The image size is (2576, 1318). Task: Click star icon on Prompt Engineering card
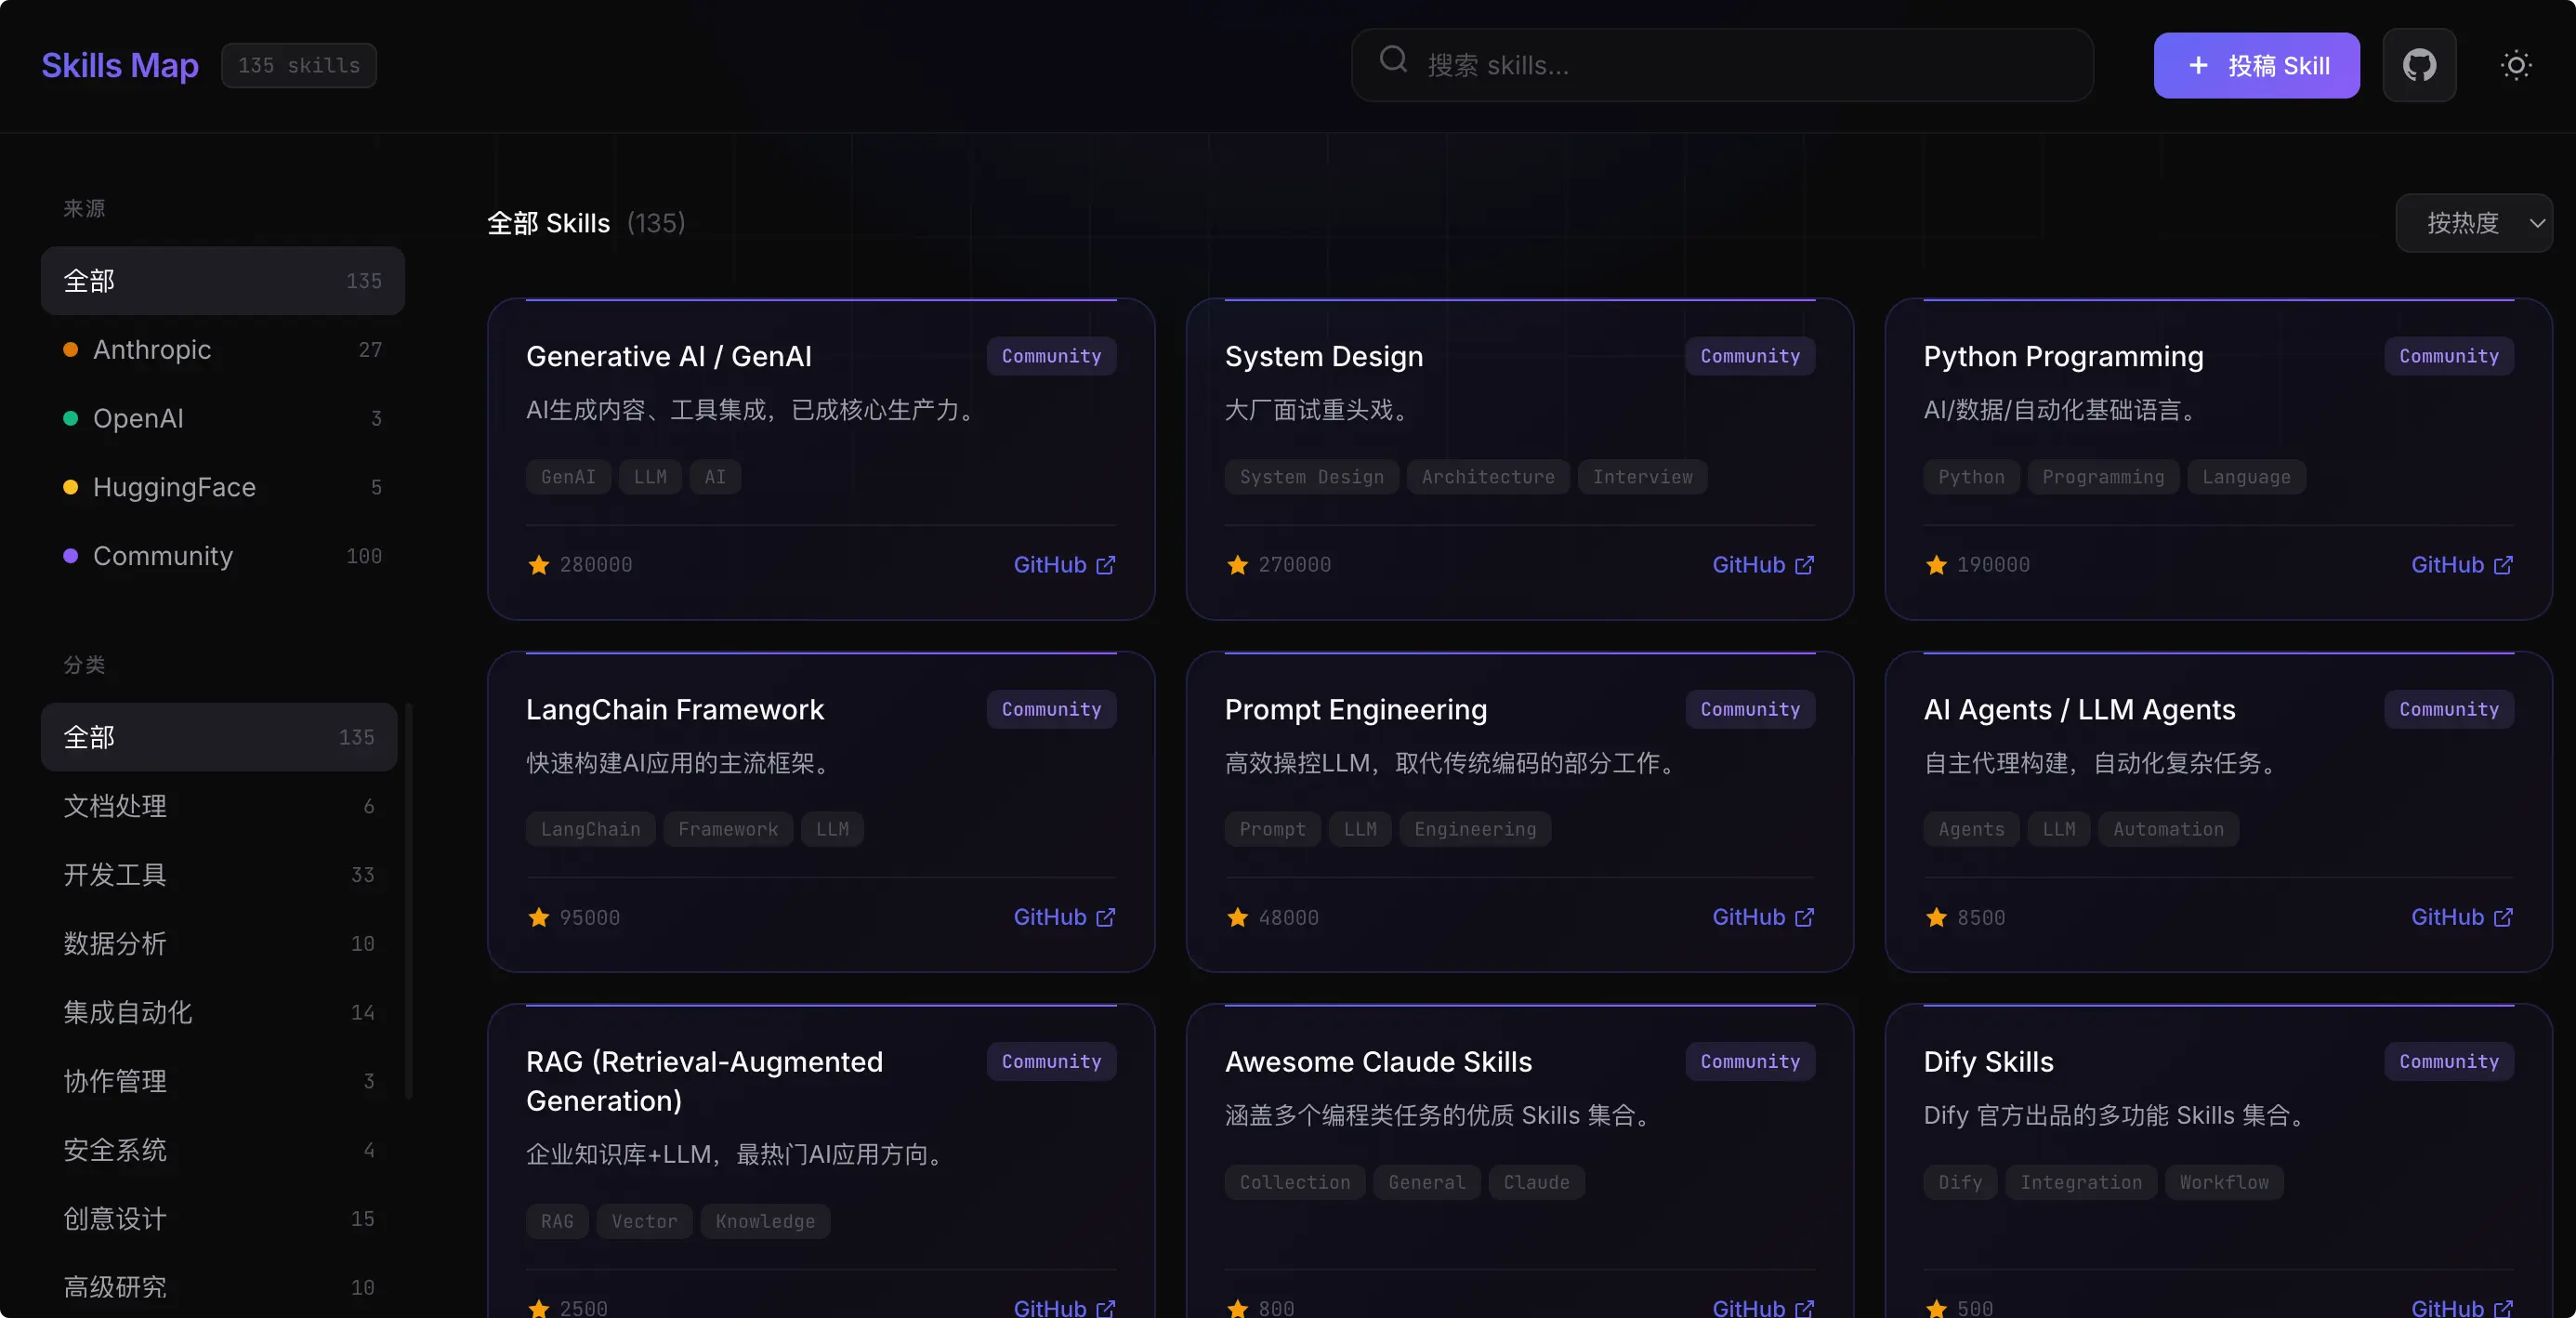(1238, 917)
